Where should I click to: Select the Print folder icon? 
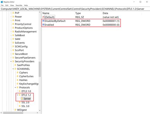coord(13,20)
